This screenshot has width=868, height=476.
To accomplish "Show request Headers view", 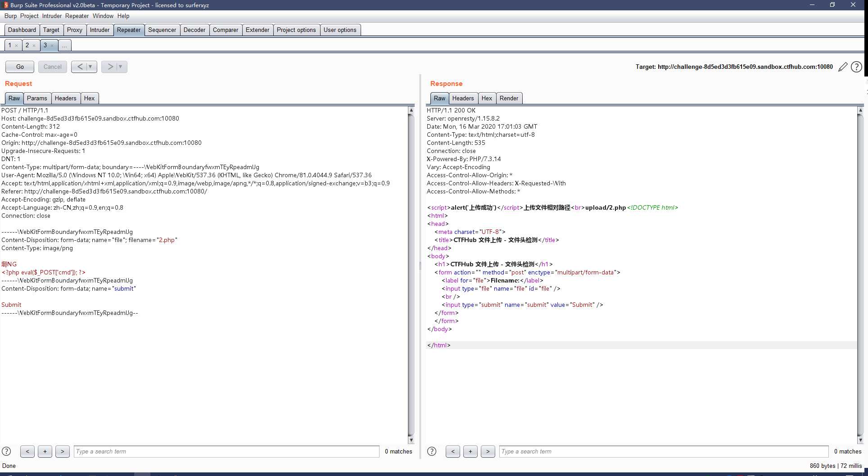I will click(x=66, y=98).
